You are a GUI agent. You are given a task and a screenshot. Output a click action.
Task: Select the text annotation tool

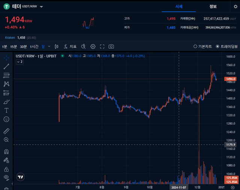tap(6, 110)
